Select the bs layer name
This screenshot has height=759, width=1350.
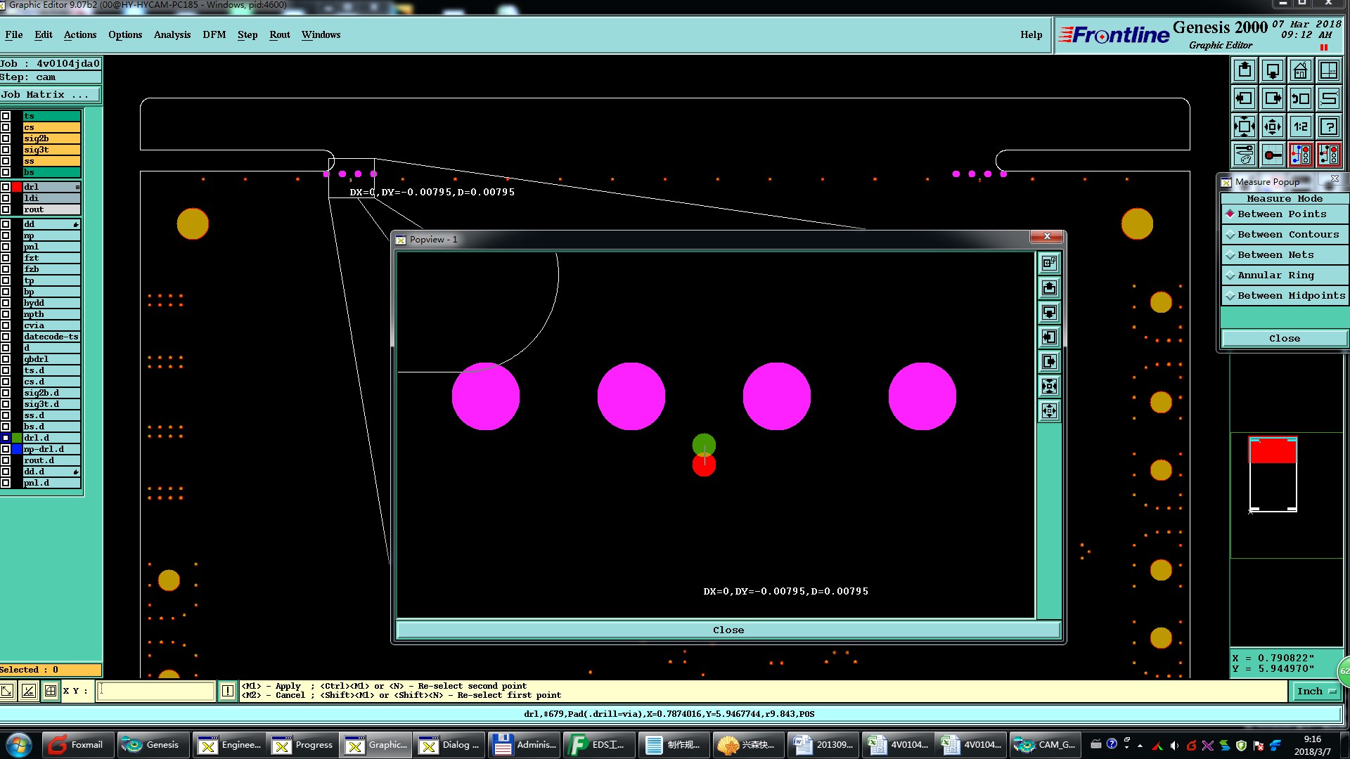pos(51,172)
